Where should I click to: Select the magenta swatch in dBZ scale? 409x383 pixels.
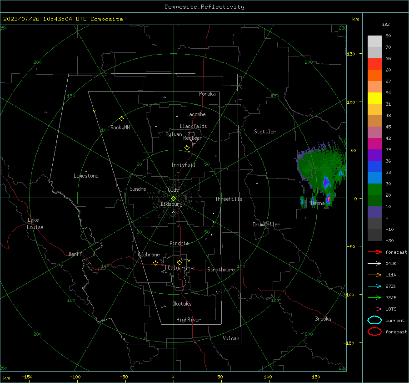tap(374, 143)
